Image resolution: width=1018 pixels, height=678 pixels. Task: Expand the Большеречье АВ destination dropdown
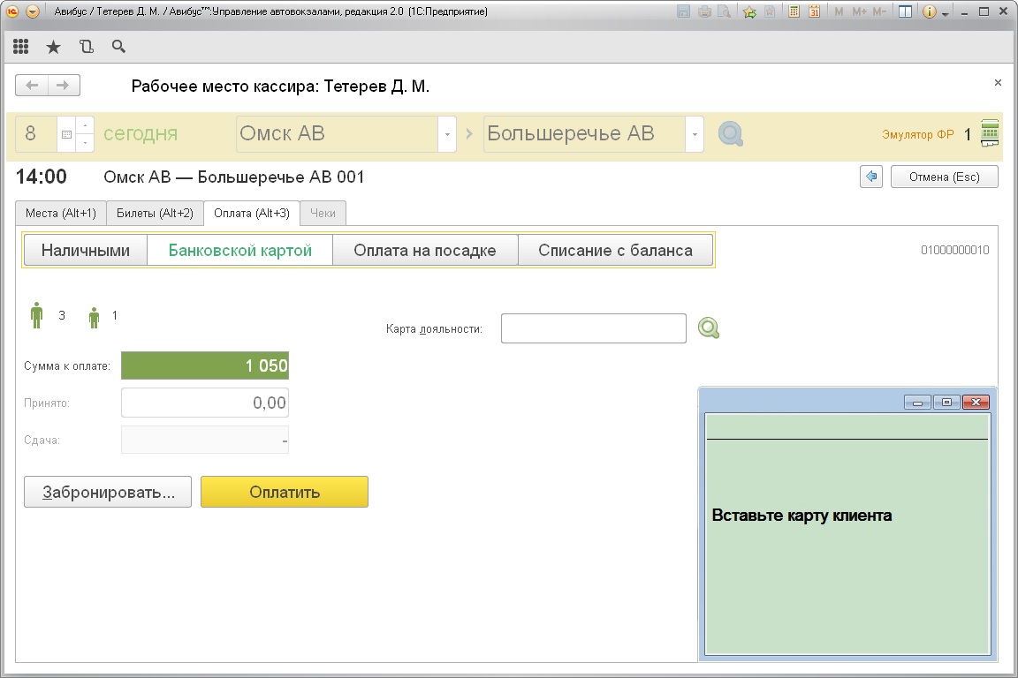[695, 134]
